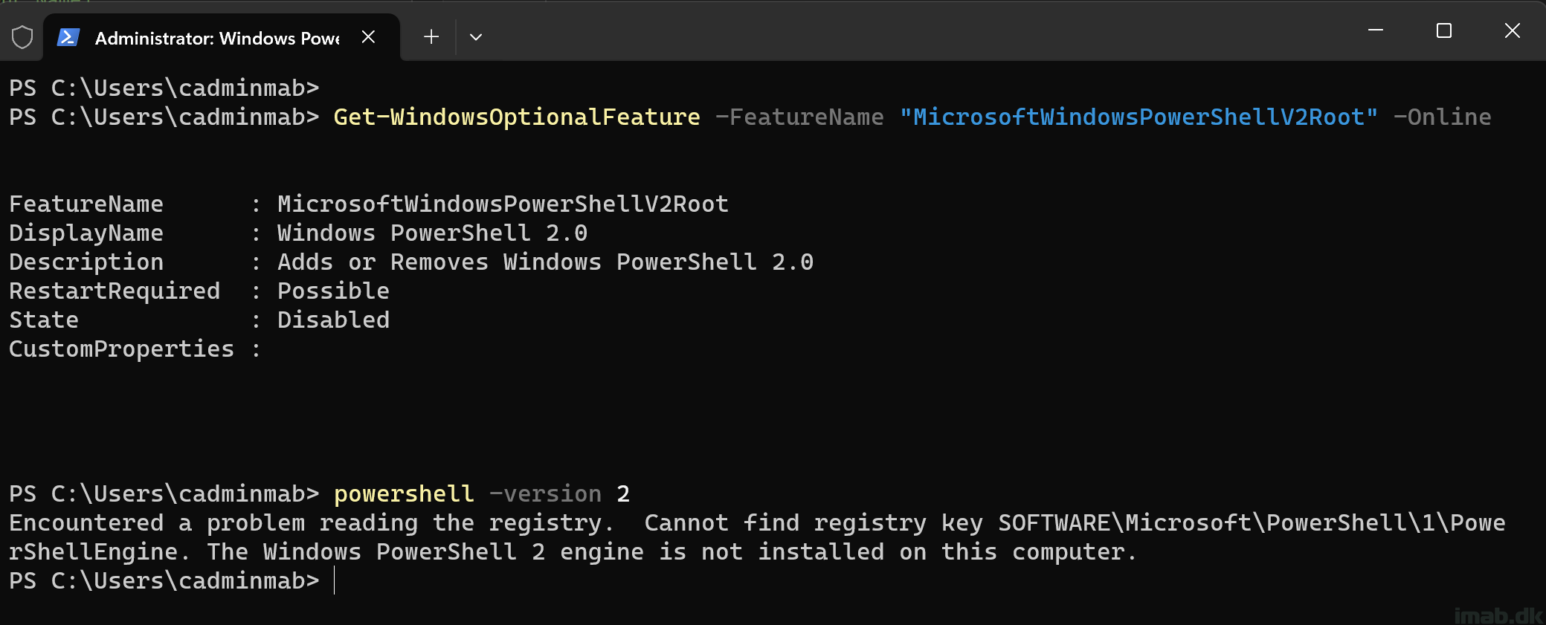This screenshot has width=1546, height=625.
Task: Click the DisplayName value Windows PowerShell 2.0
Action: (x=432, y=233)
